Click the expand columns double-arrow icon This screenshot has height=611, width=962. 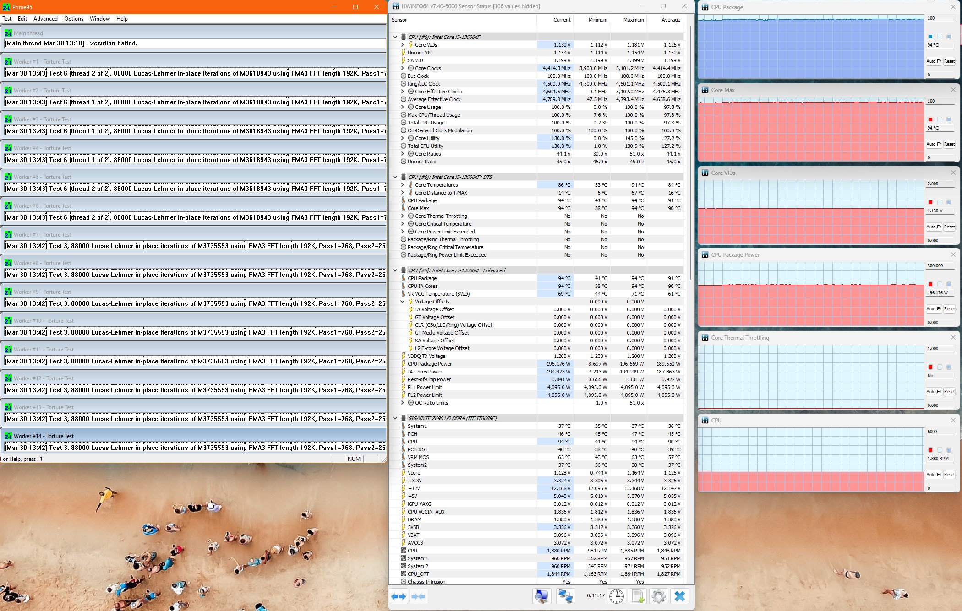tap(399, 596)
